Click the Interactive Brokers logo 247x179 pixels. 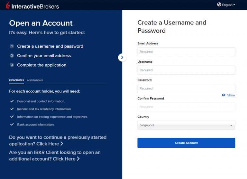[32, 6]
